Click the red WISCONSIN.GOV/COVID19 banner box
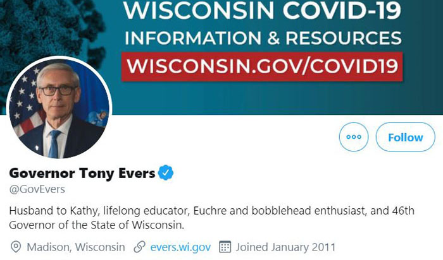 click(x=262, y=66)
